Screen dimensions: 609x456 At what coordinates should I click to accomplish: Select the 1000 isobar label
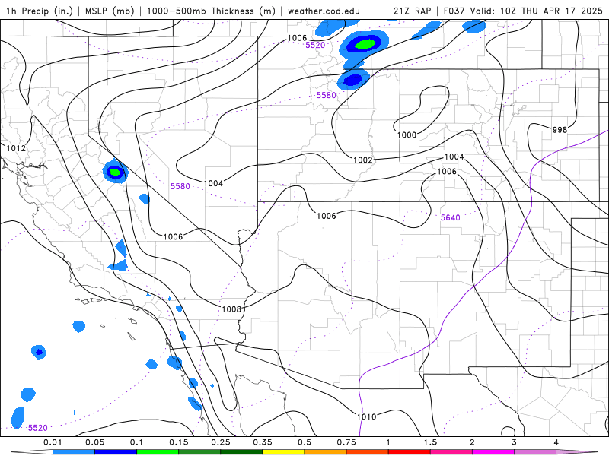407,135
